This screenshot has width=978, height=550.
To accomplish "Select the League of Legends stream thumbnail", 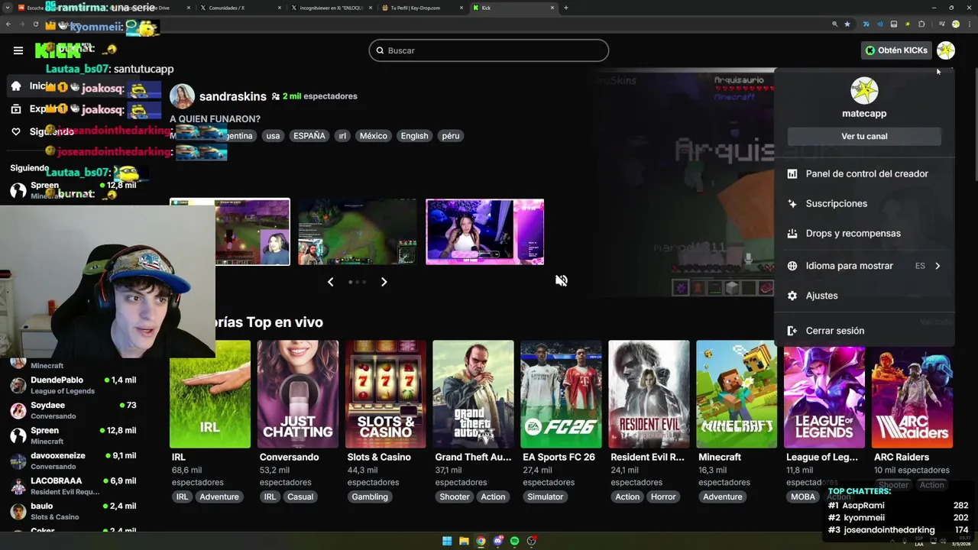I will pos(357,232).
